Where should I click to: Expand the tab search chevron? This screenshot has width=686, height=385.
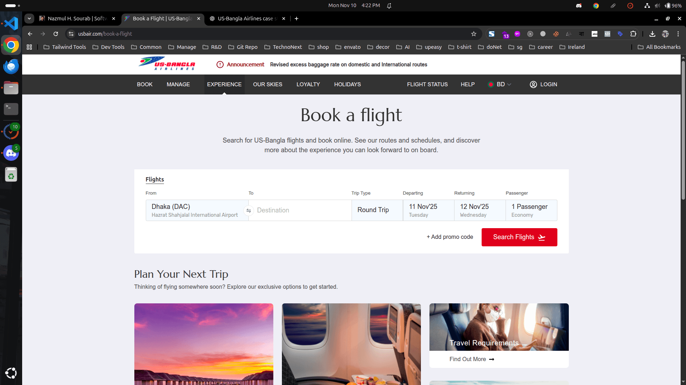[29, 19]
